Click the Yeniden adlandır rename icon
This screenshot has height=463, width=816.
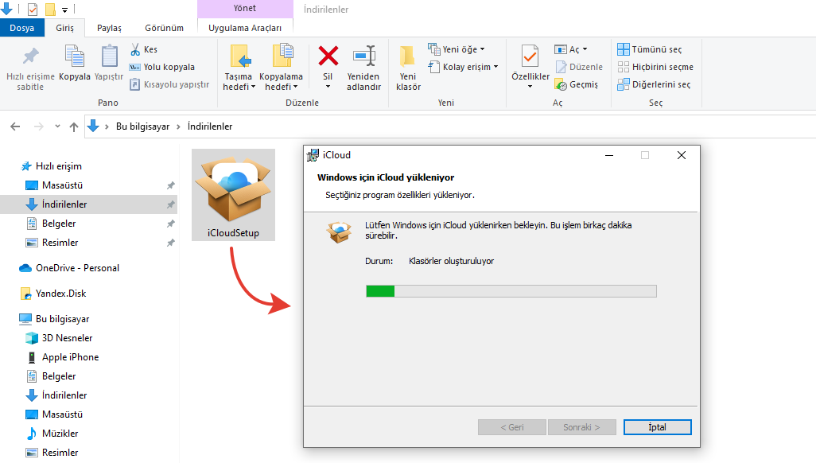click(364, 56)
